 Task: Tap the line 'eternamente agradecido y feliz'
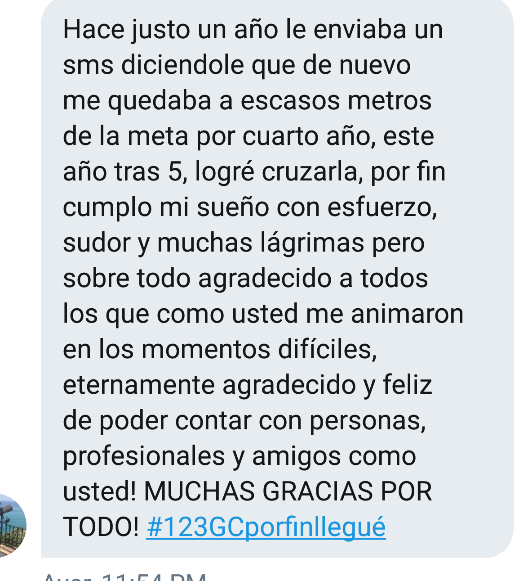(248, 386)
